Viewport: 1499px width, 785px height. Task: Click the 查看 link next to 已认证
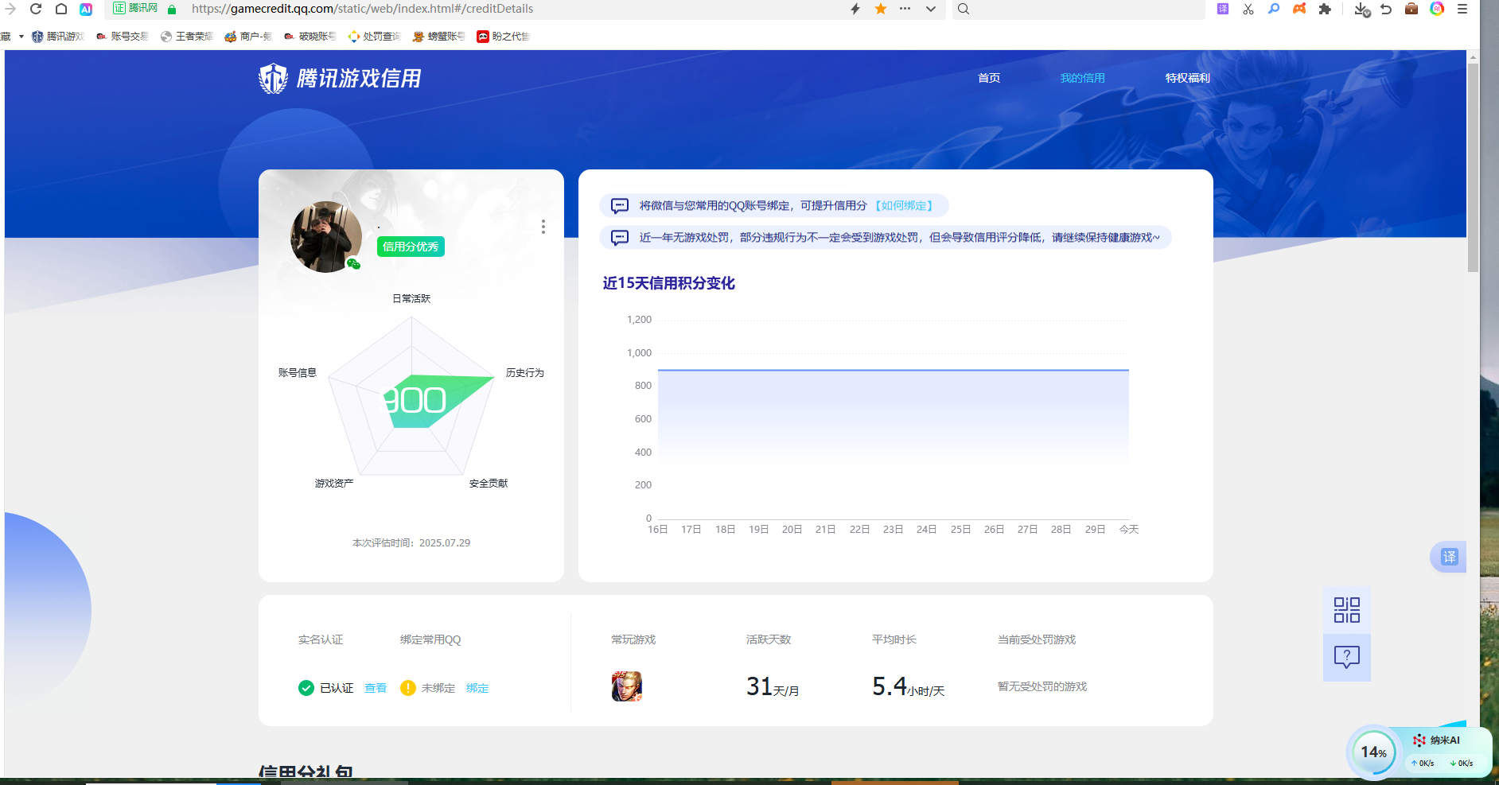coord(376,688)
